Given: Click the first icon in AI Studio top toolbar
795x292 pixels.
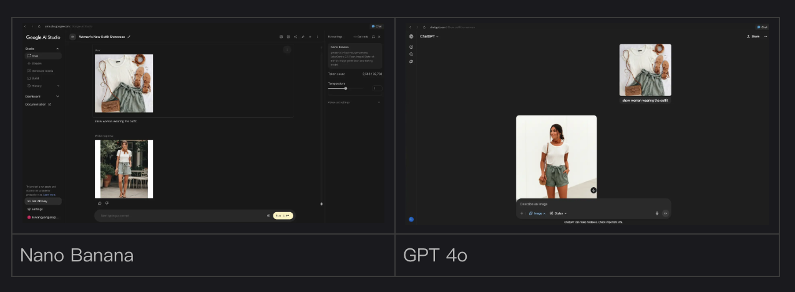Looking at the screenshot, I should click(281, 37).
